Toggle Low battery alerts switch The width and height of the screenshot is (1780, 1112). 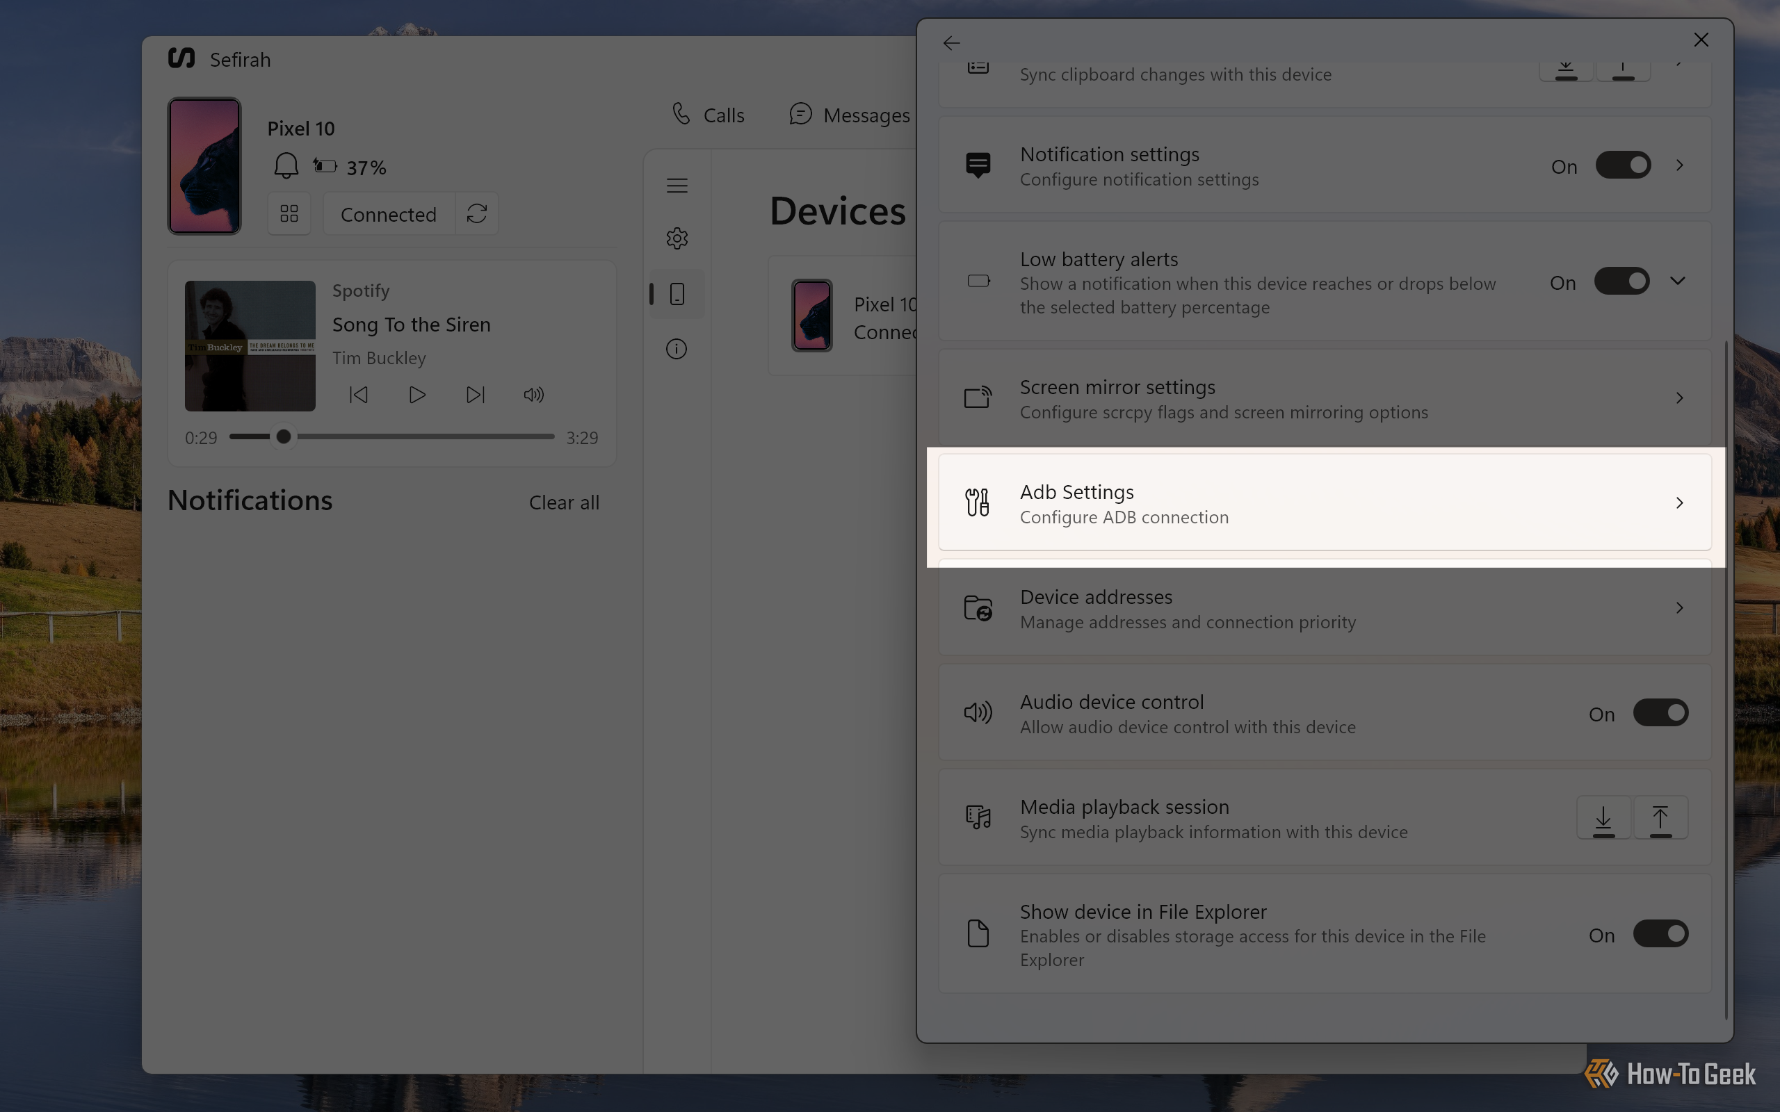1622,281
